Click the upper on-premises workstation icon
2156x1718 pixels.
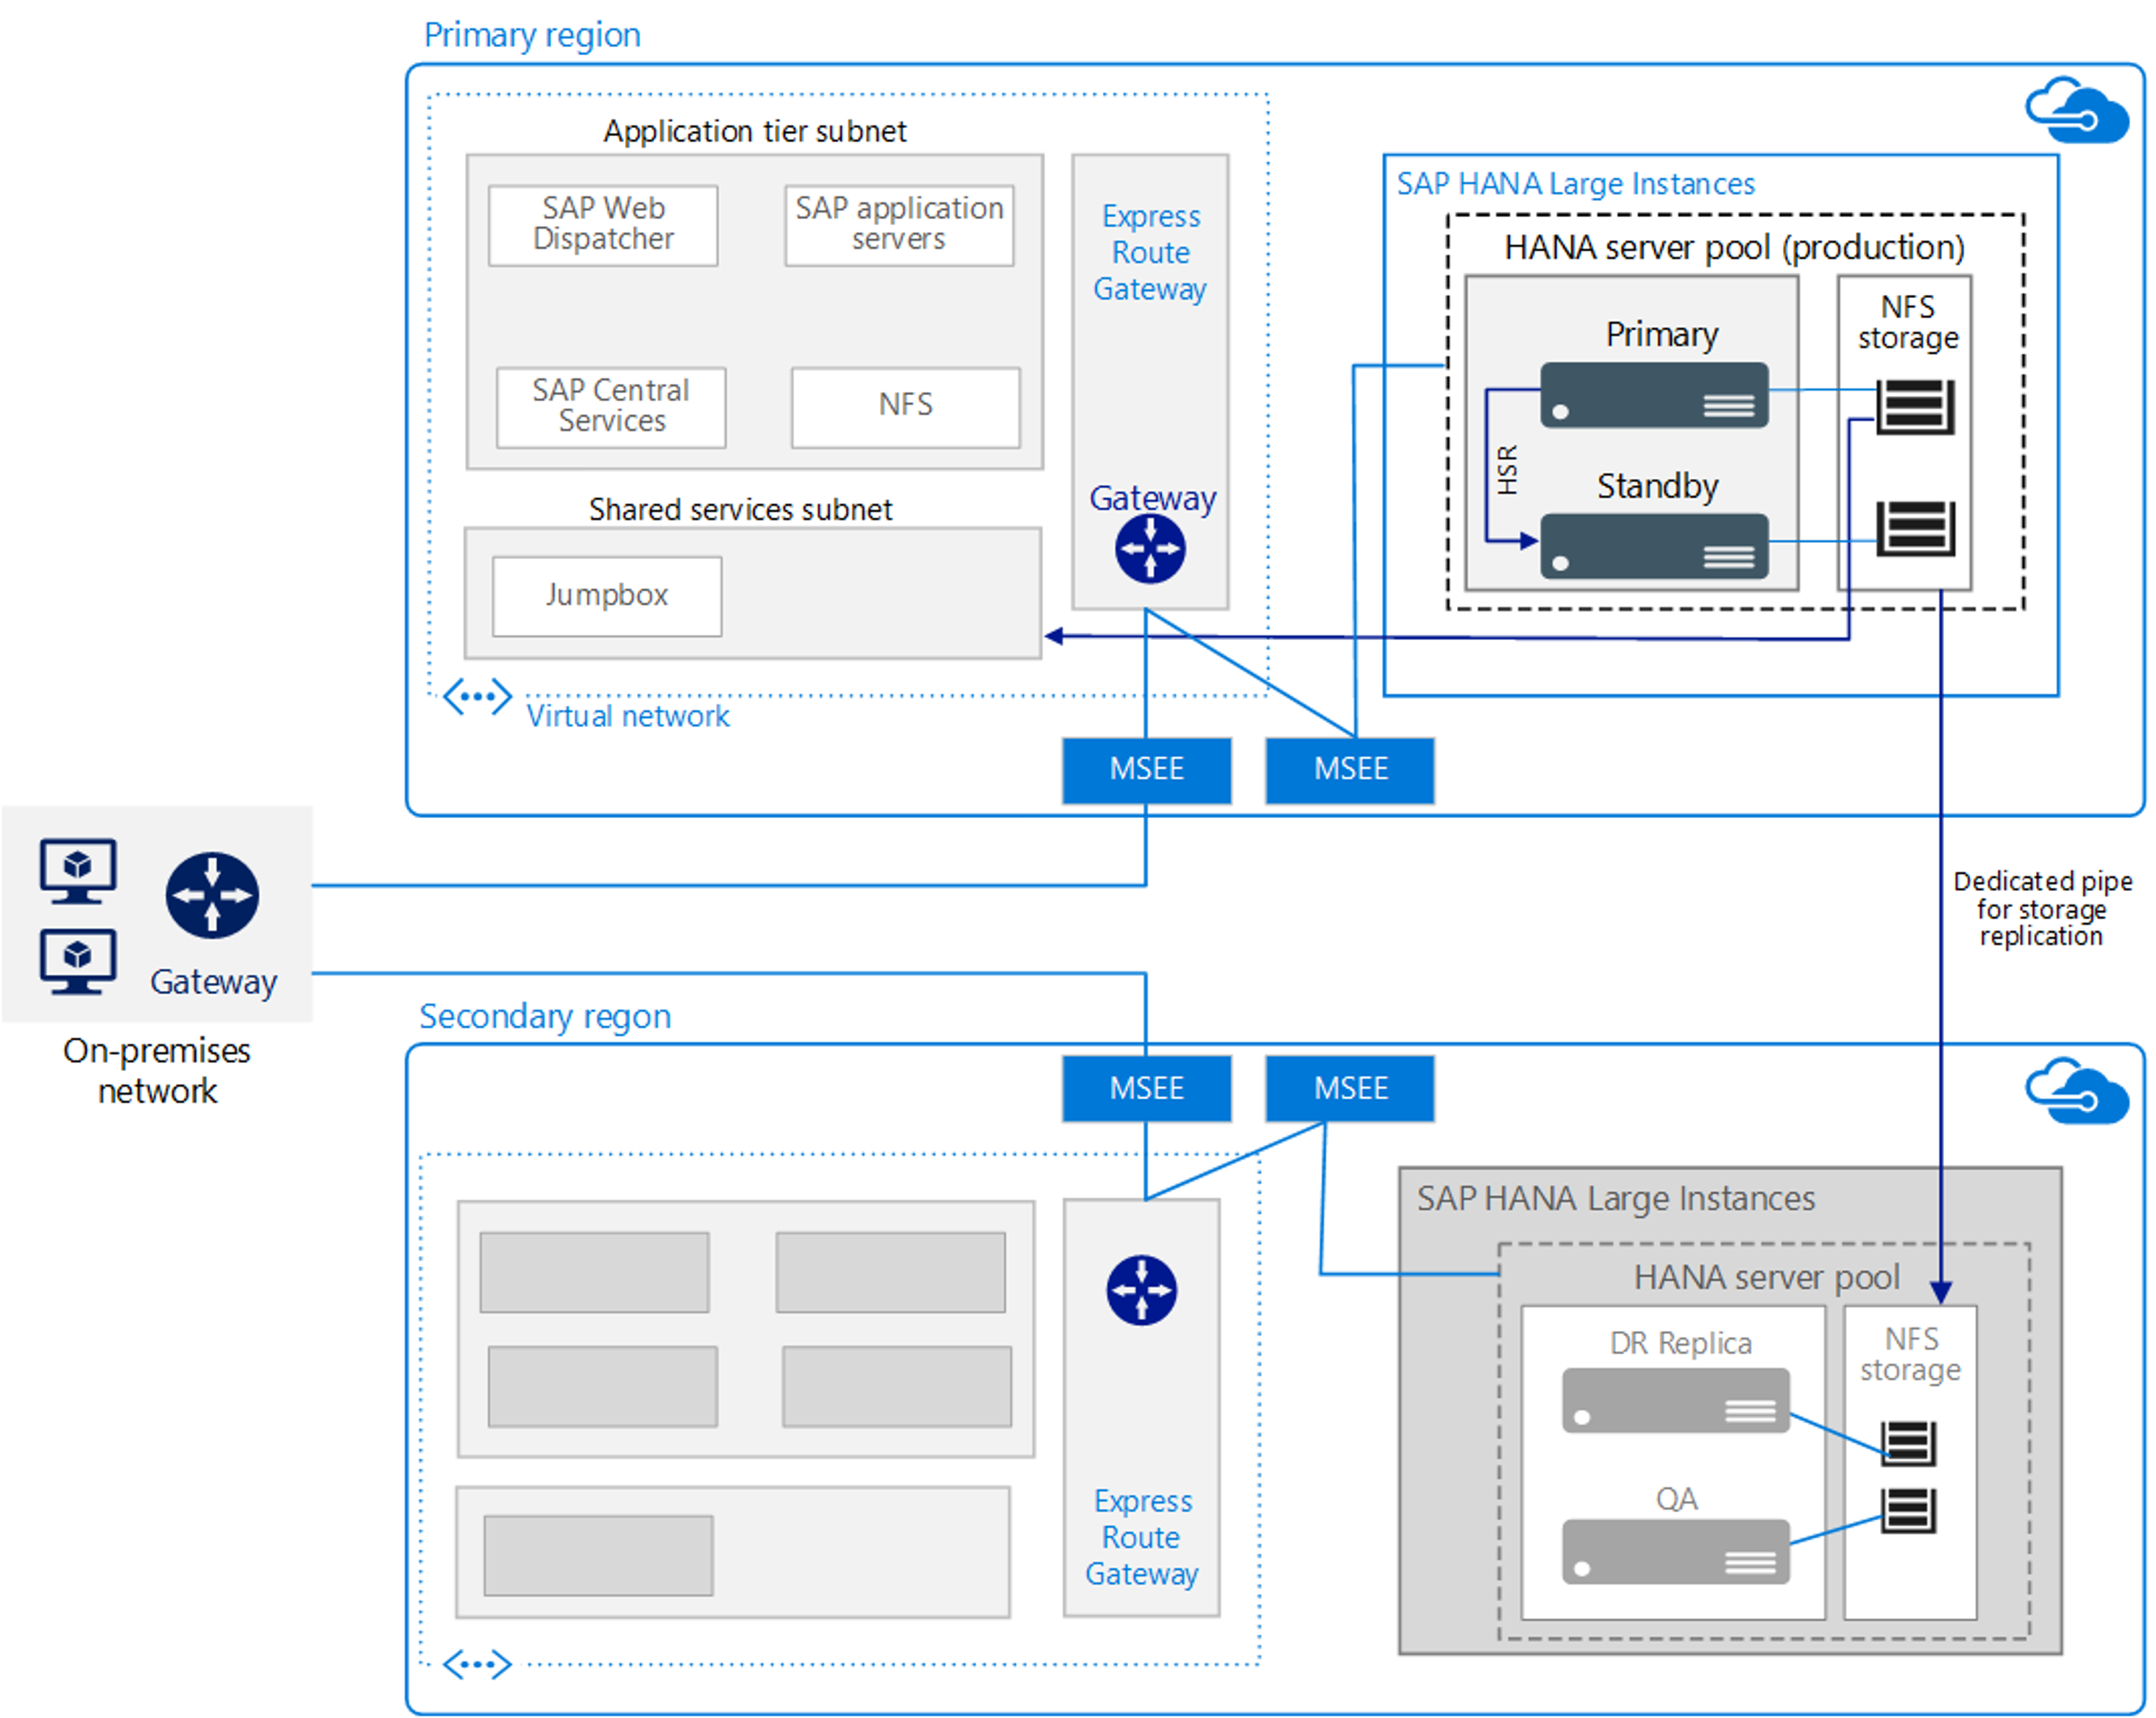click(x=78, y=870)
